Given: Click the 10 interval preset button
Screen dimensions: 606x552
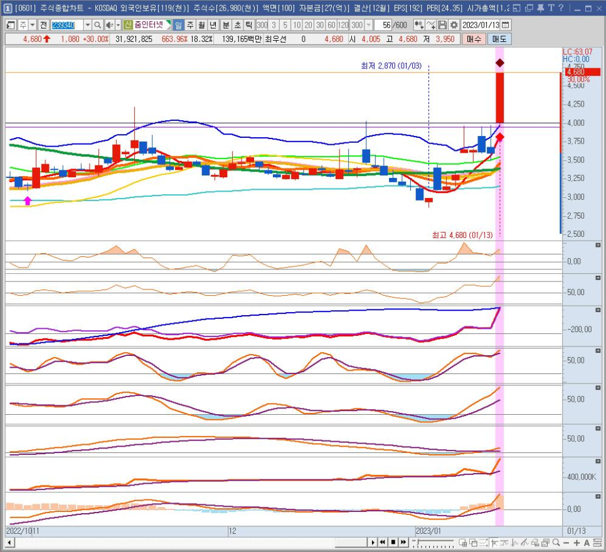Looking at the screenshot, I should point(297,25).
